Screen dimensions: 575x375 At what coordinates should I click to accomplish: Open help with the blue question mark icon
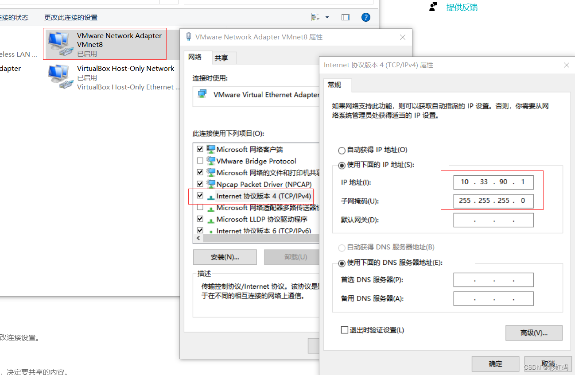point(366,17)
